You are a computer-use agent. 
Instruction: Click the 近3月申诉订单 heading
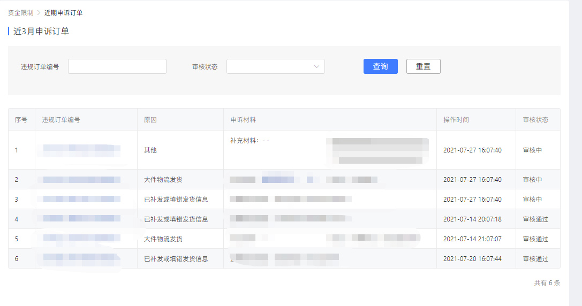tap(41, 31)
